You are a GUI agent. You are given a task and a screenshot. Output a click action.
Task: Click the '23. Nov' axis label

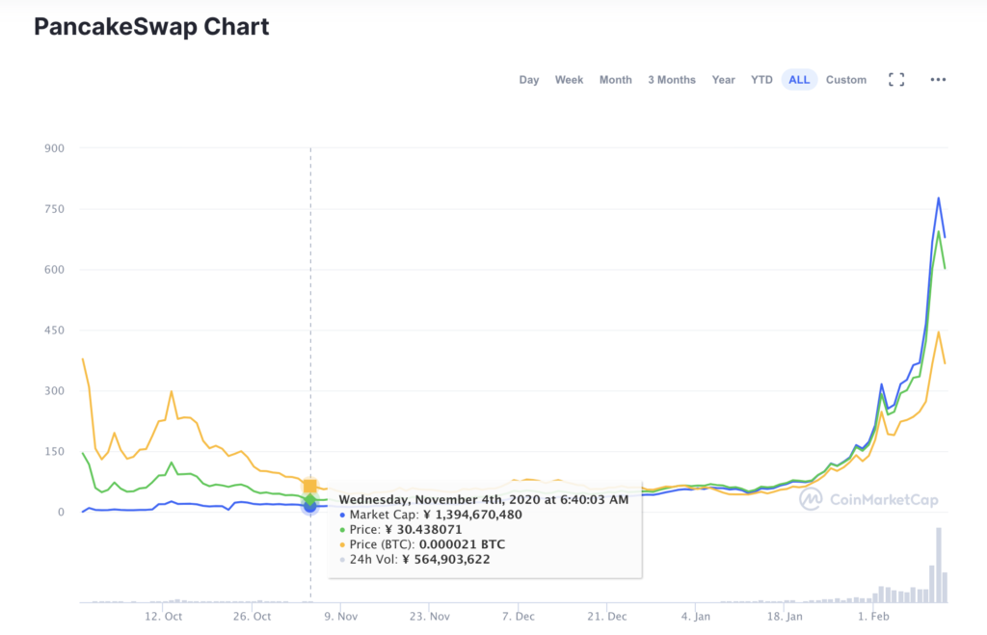point(430,616)
